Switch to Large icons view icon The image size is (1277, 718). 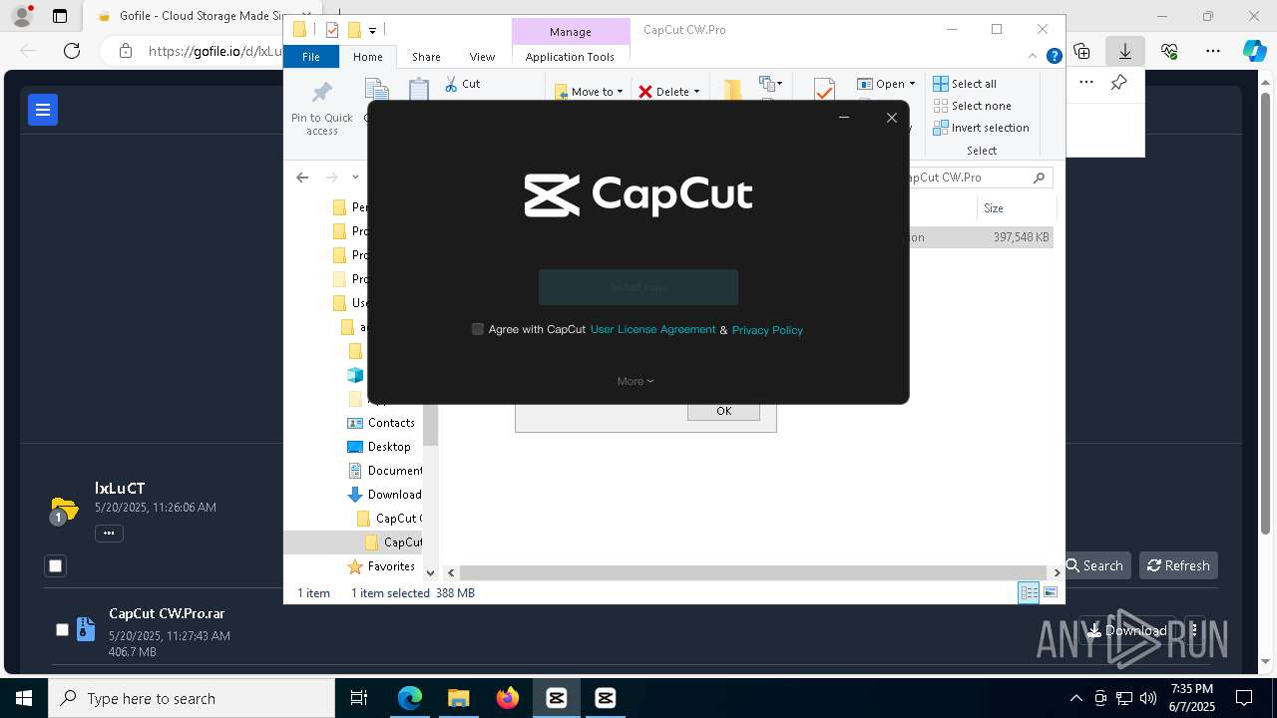(1050, 592)
